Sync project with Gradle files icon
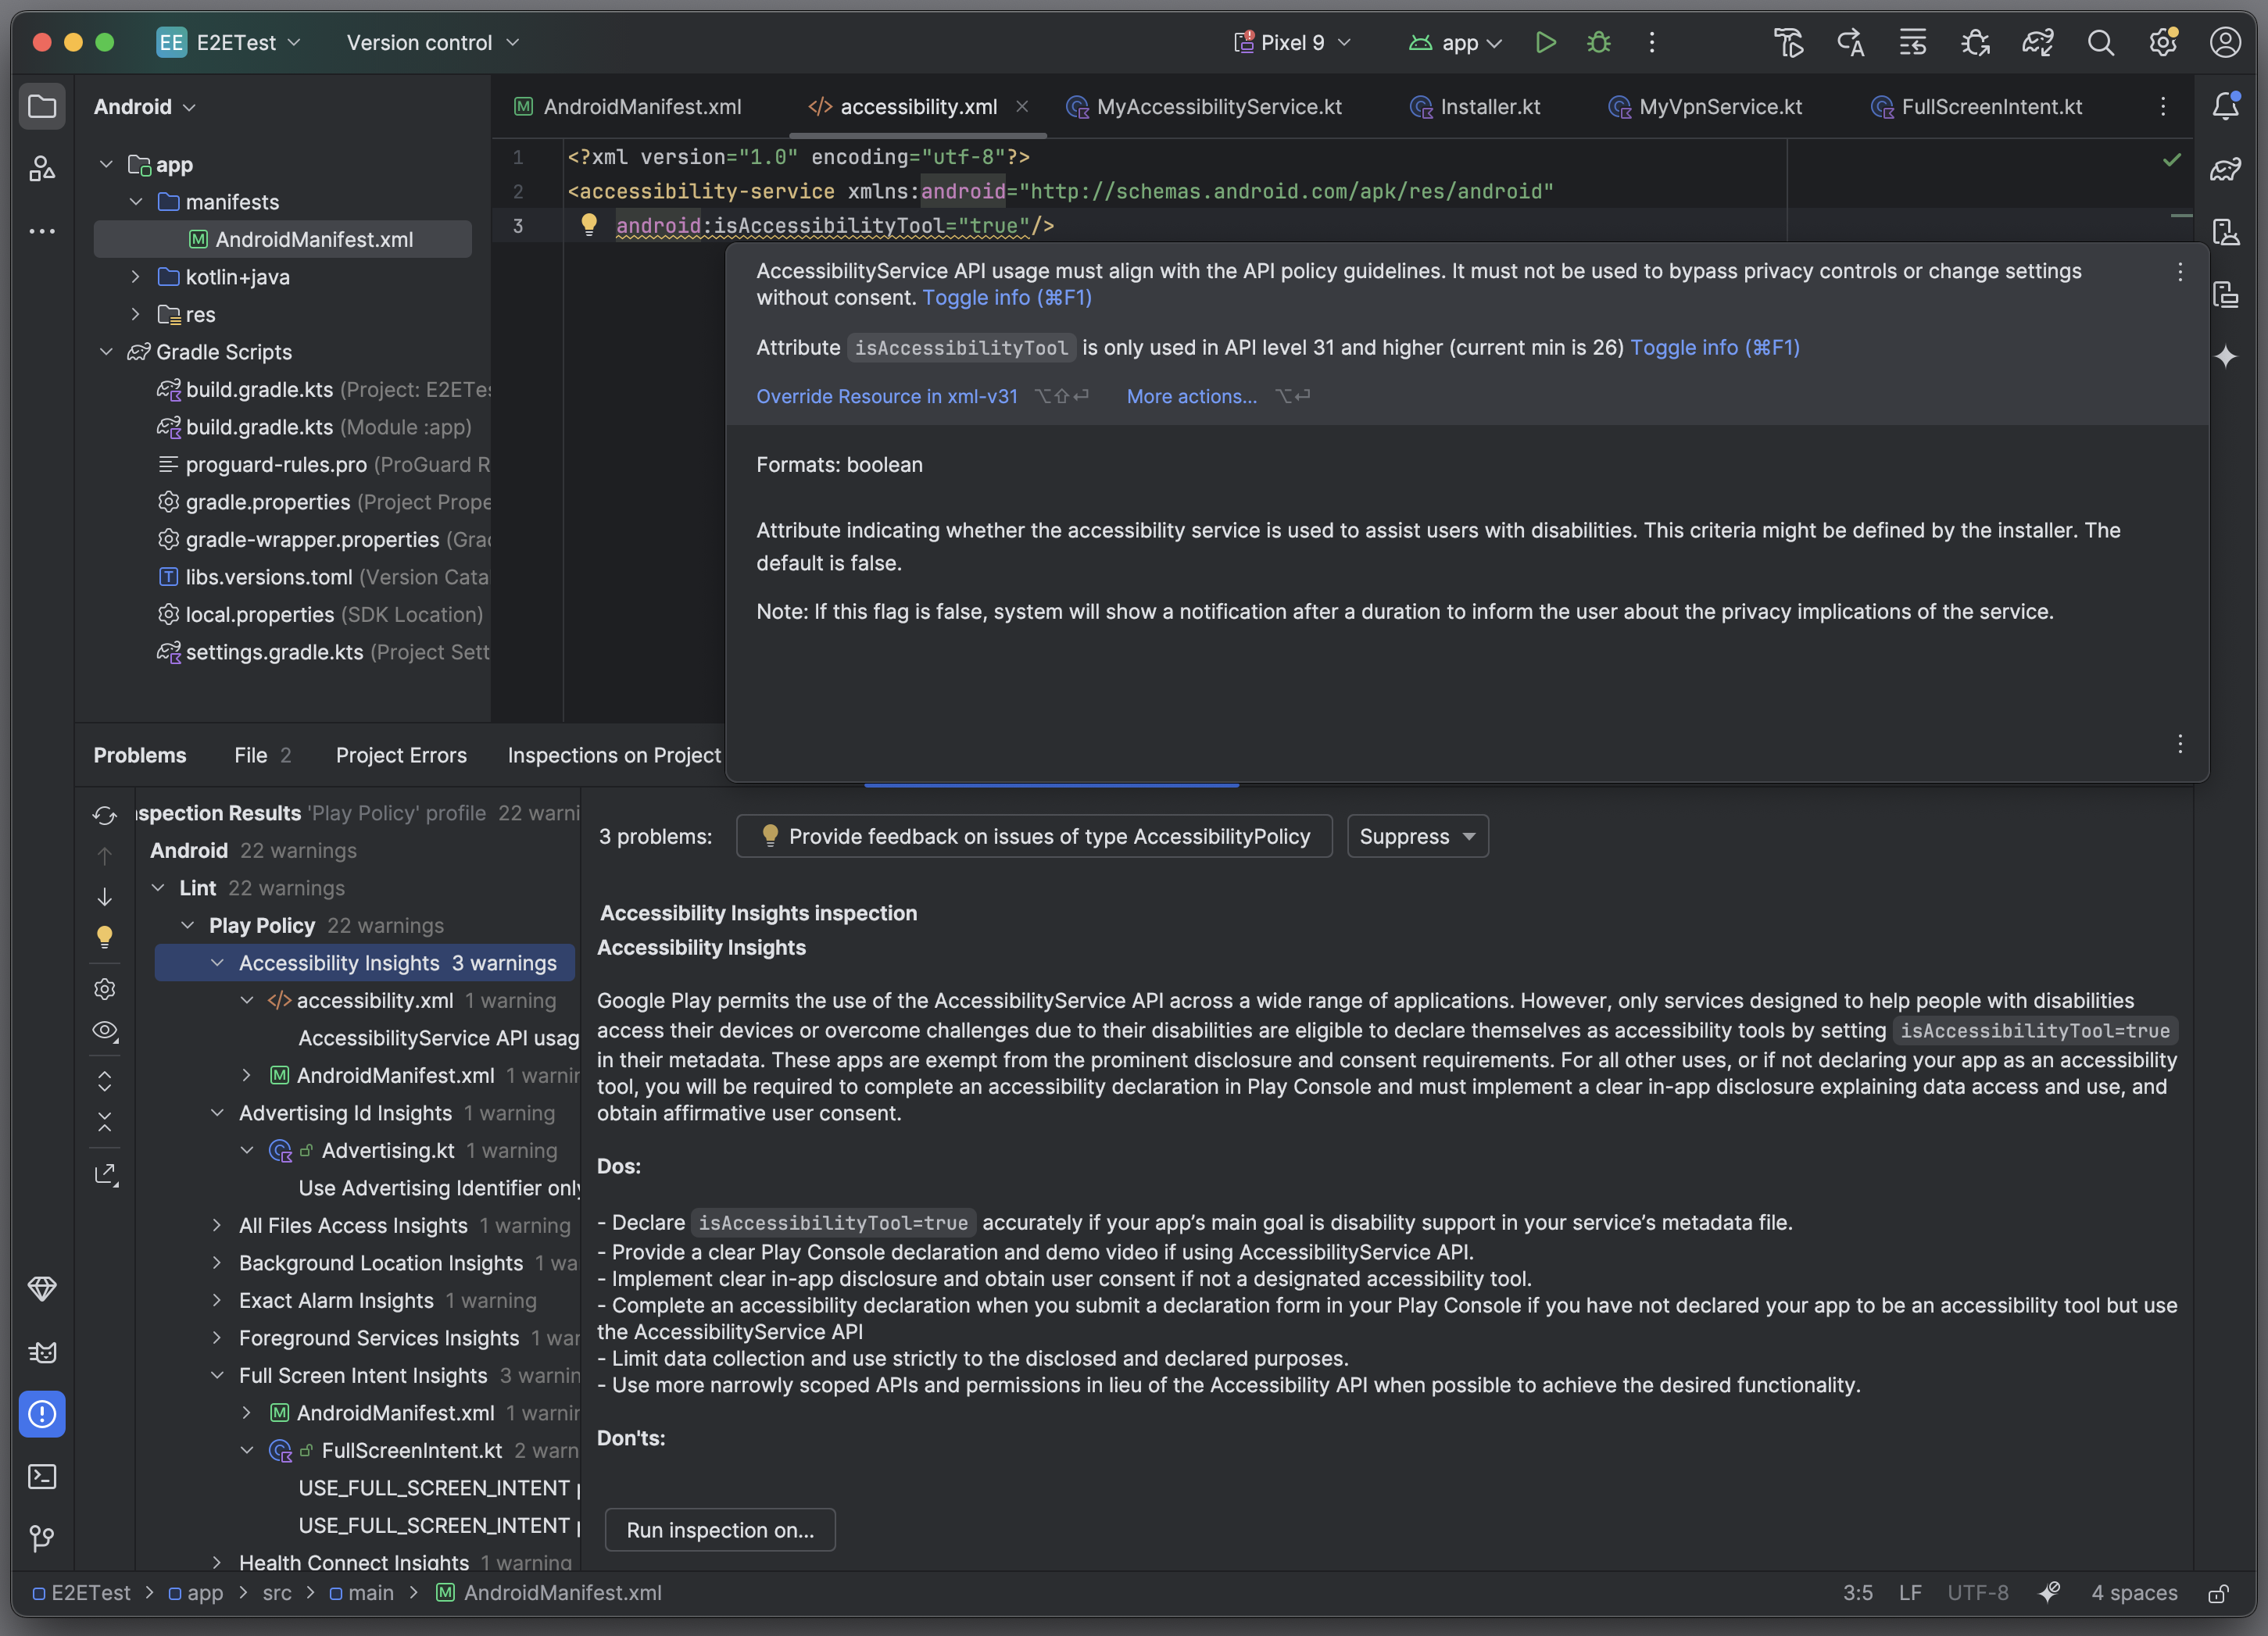This screenshot has height=1636, width=2268. point(2037,43)
